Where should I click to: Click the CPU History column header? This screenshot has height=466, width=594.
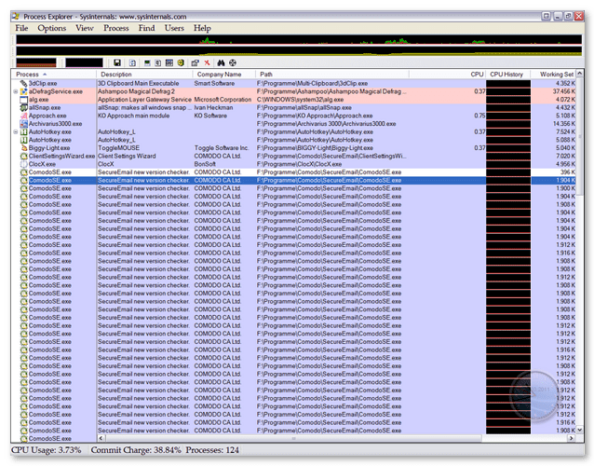pyautogui.click(x=507, y=75)
